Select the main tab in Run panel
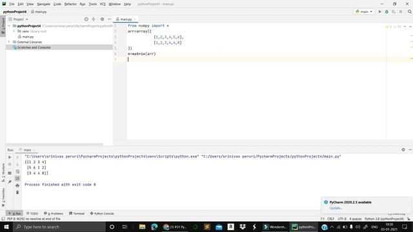The height and width of the screenshot is (232, 413). pos(27,150)
